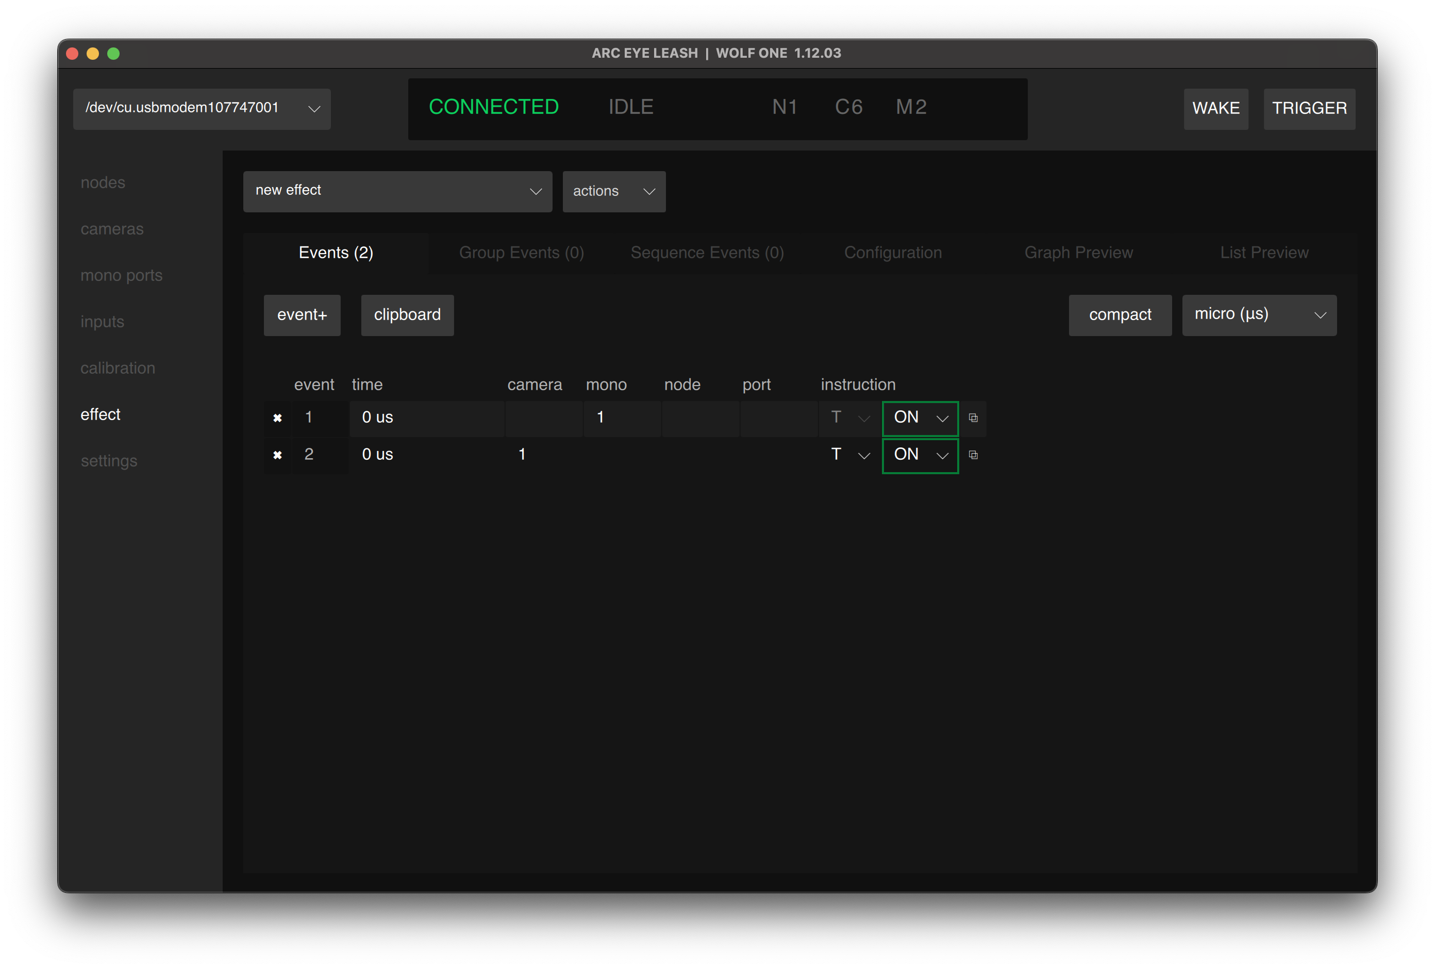The image size is (1435, 969).
Task: Click the event+ button
Action: click(x=302, y=315)
